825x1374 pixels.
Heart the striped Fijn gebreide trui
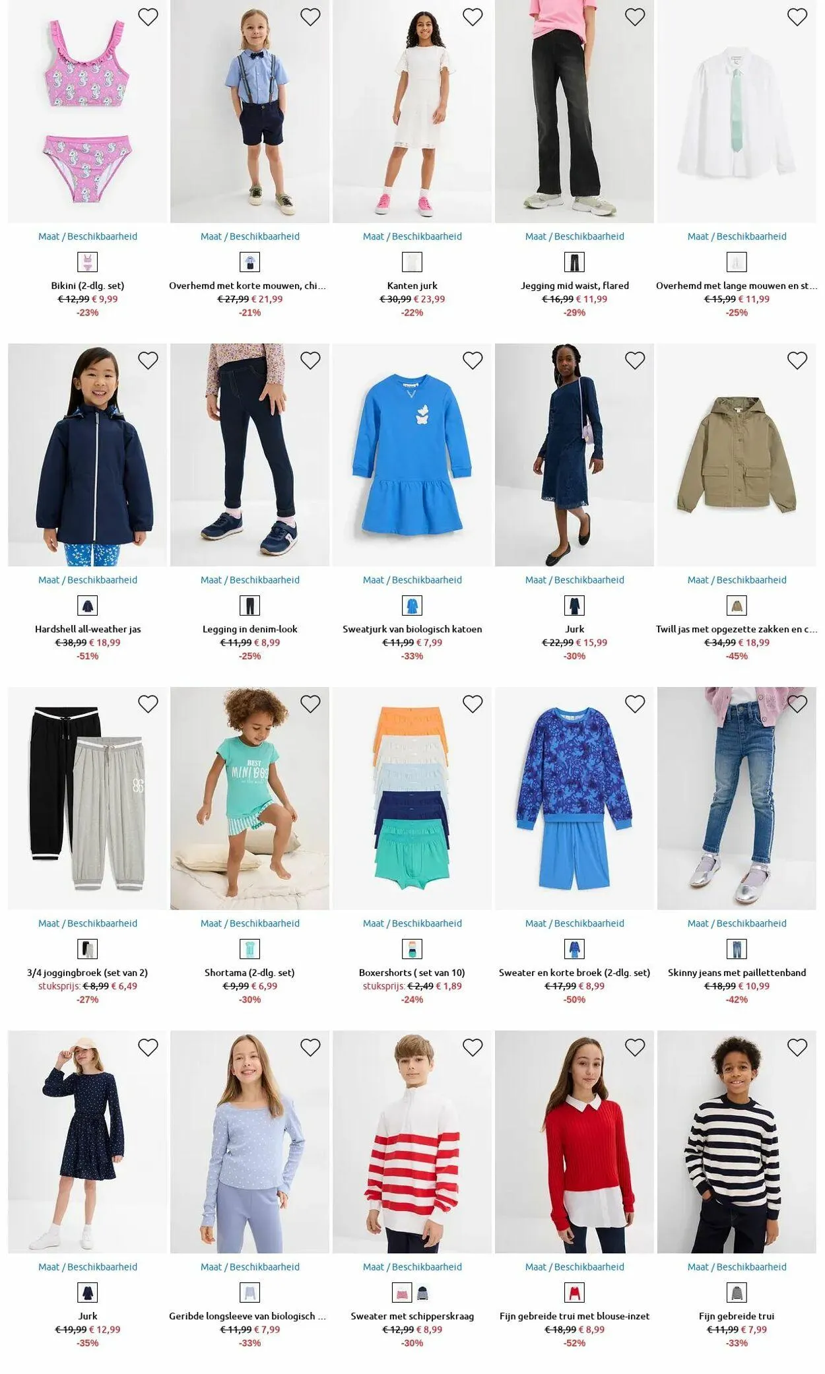coord(797,1047)
